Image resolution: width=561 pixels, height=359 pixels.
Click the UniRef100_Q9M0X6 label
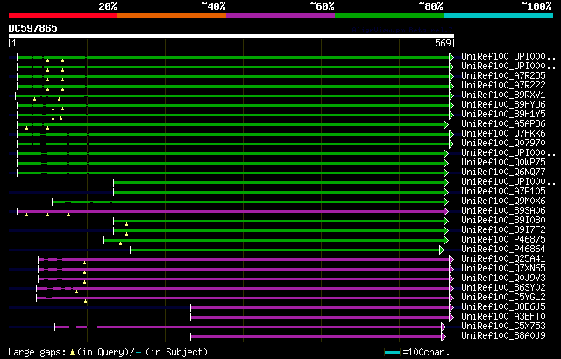pyautogui.click(x=503, y=201)
